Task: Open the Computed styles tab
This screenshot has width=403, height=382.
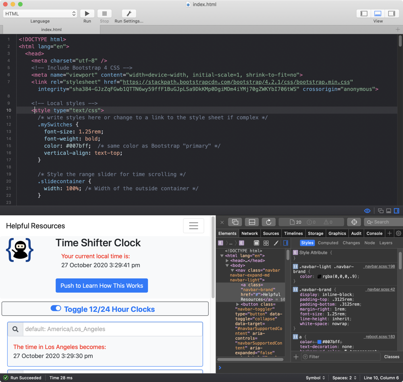Action: pyautogui.click(x=328, y=243)
